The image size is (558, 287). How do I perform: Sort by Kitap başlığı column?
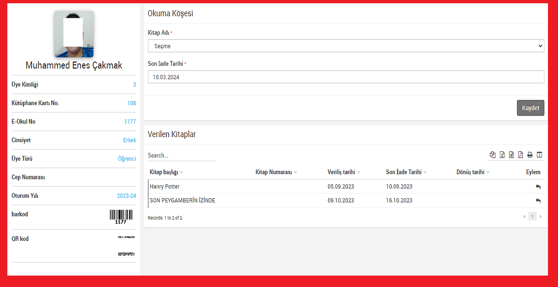(x=164, y=172)
